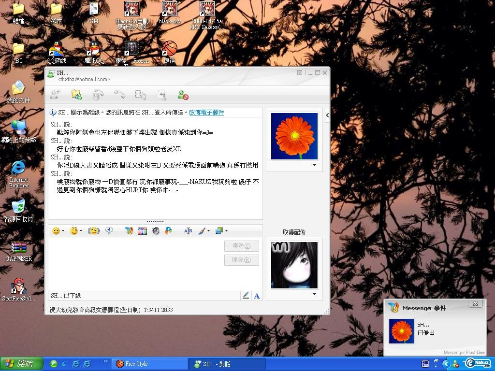Click the Messenger tray icon

(x=455, y=364)
